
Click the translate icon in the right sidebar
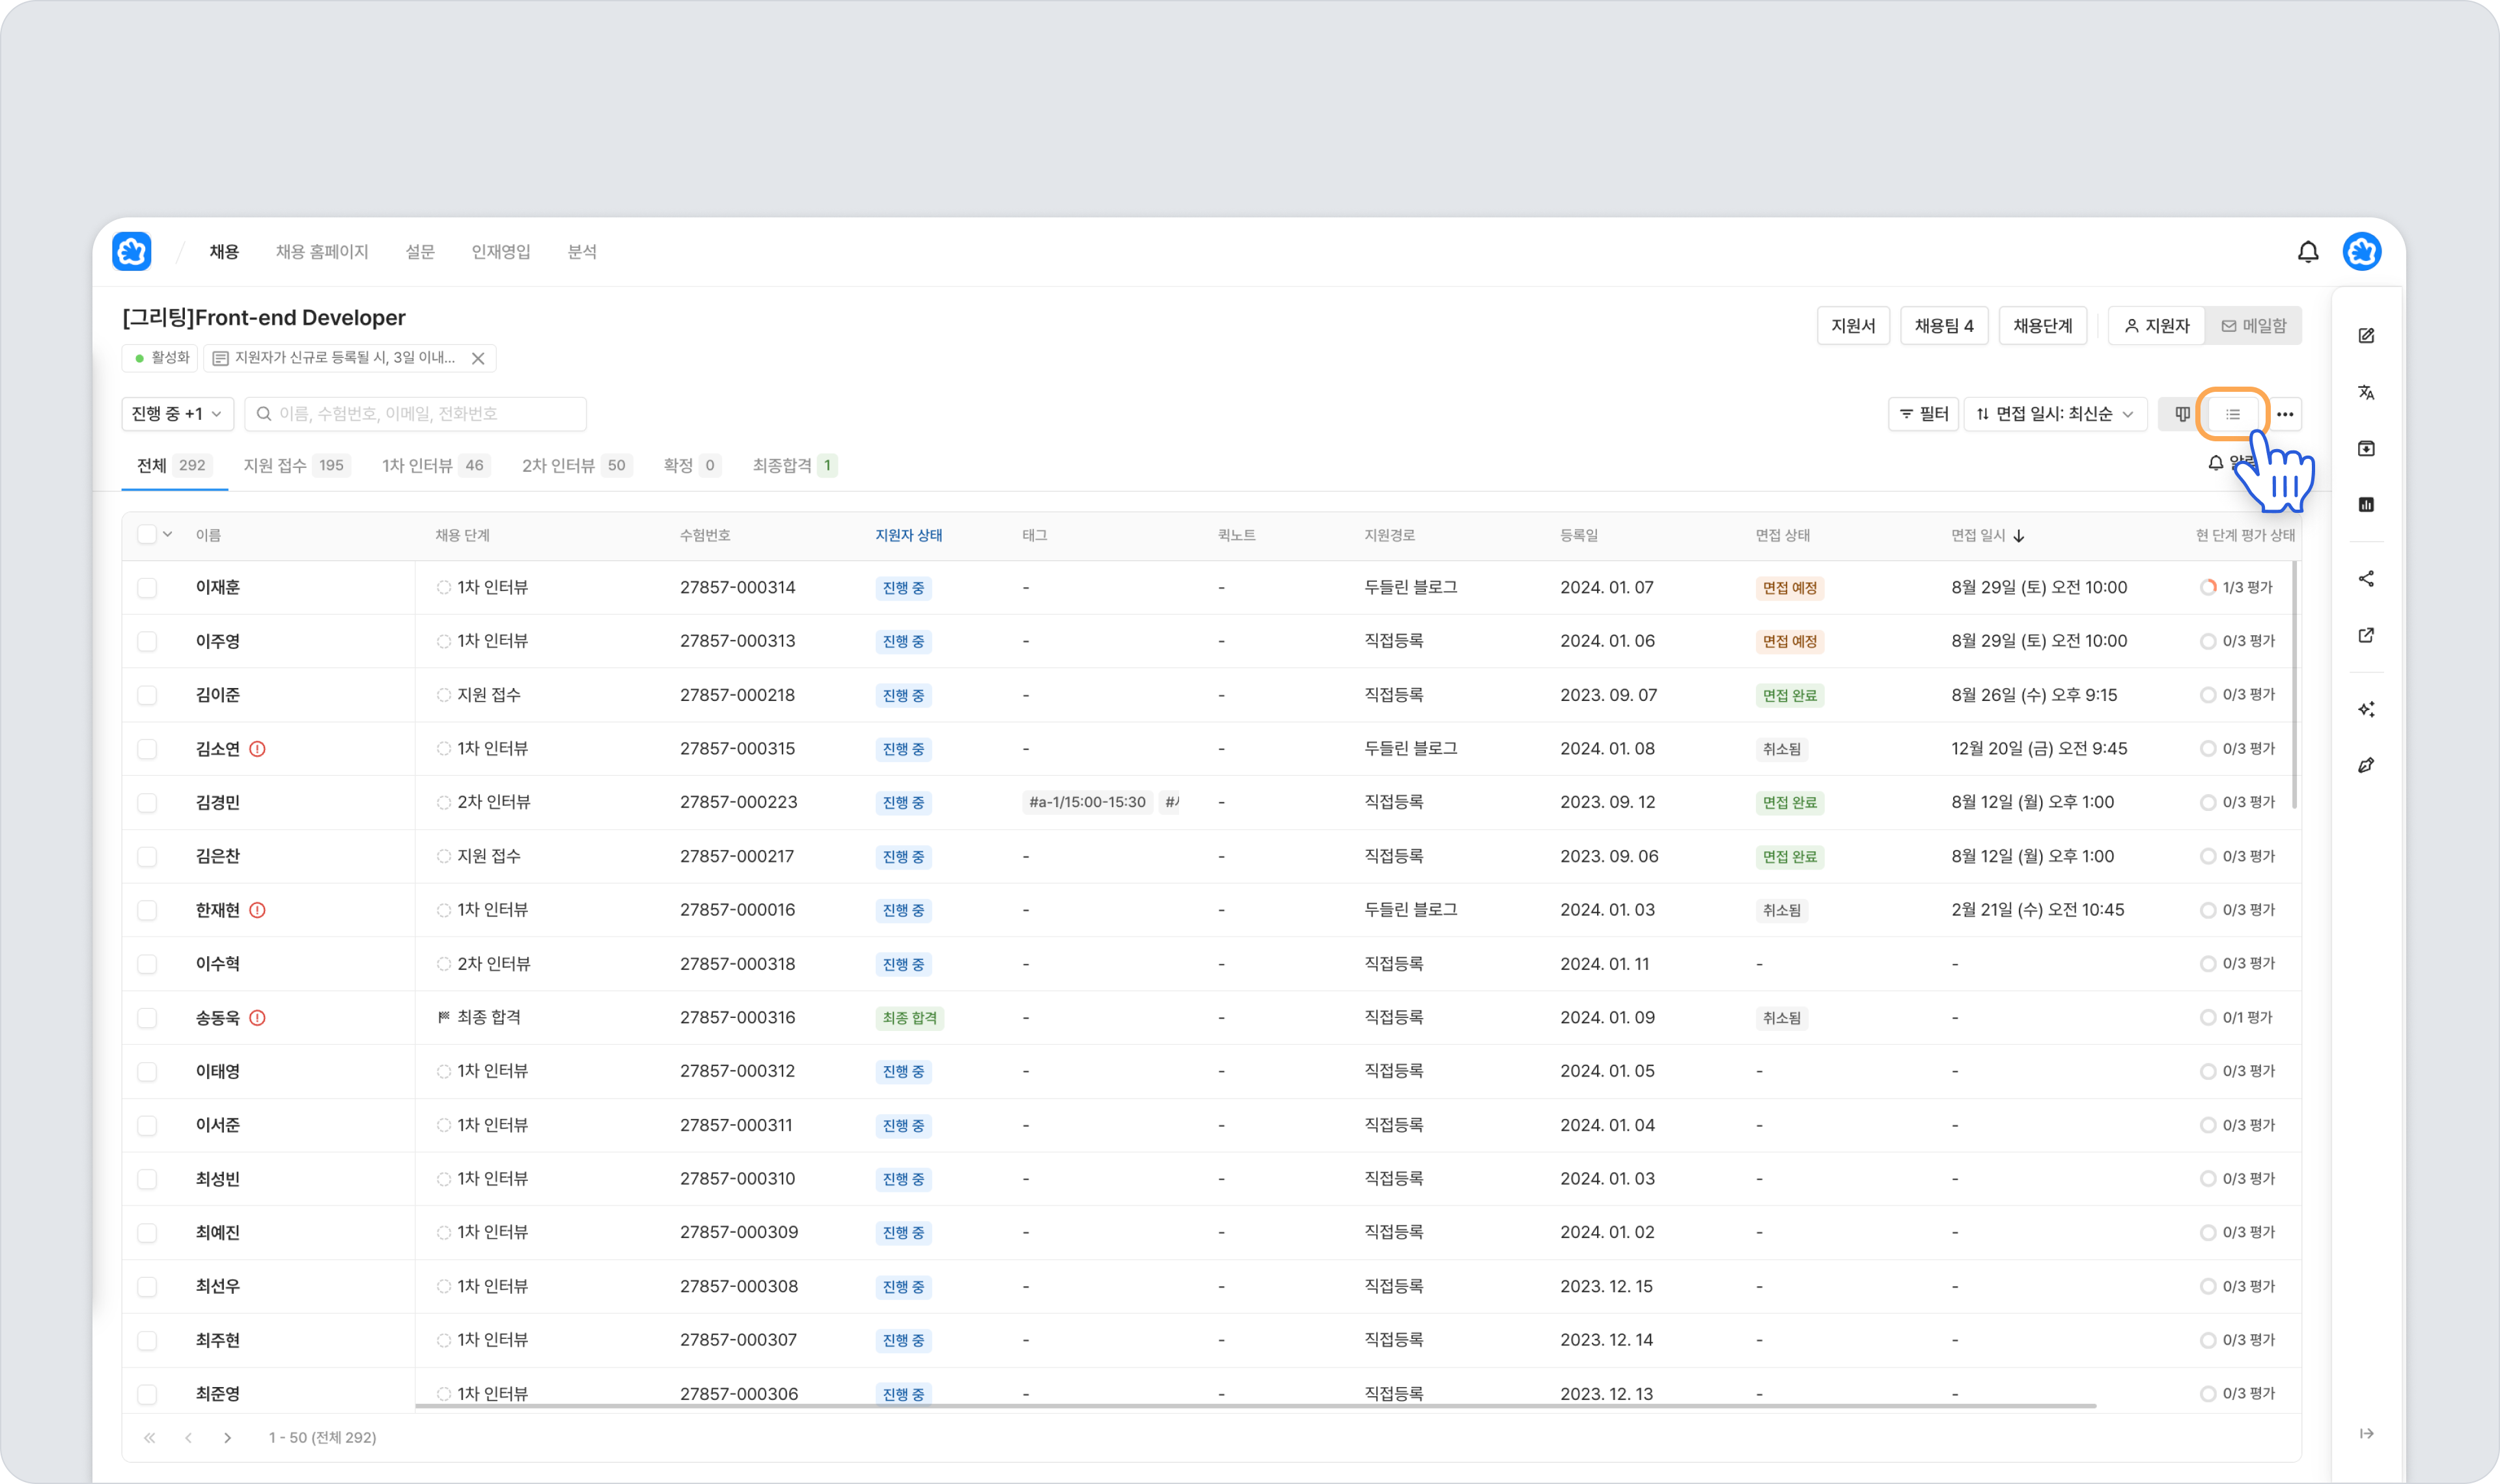coord(2366,392)
